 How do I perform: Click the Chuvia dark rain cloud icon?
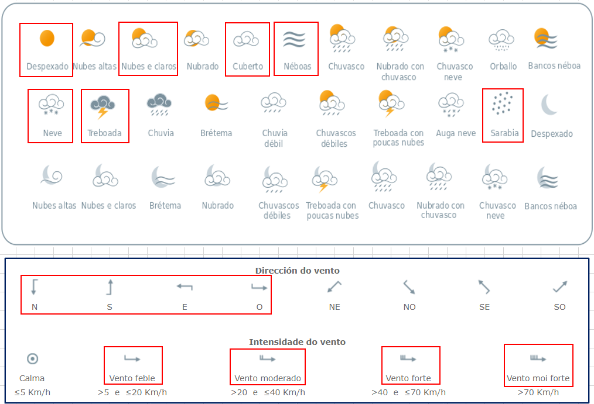click(159, 105)
